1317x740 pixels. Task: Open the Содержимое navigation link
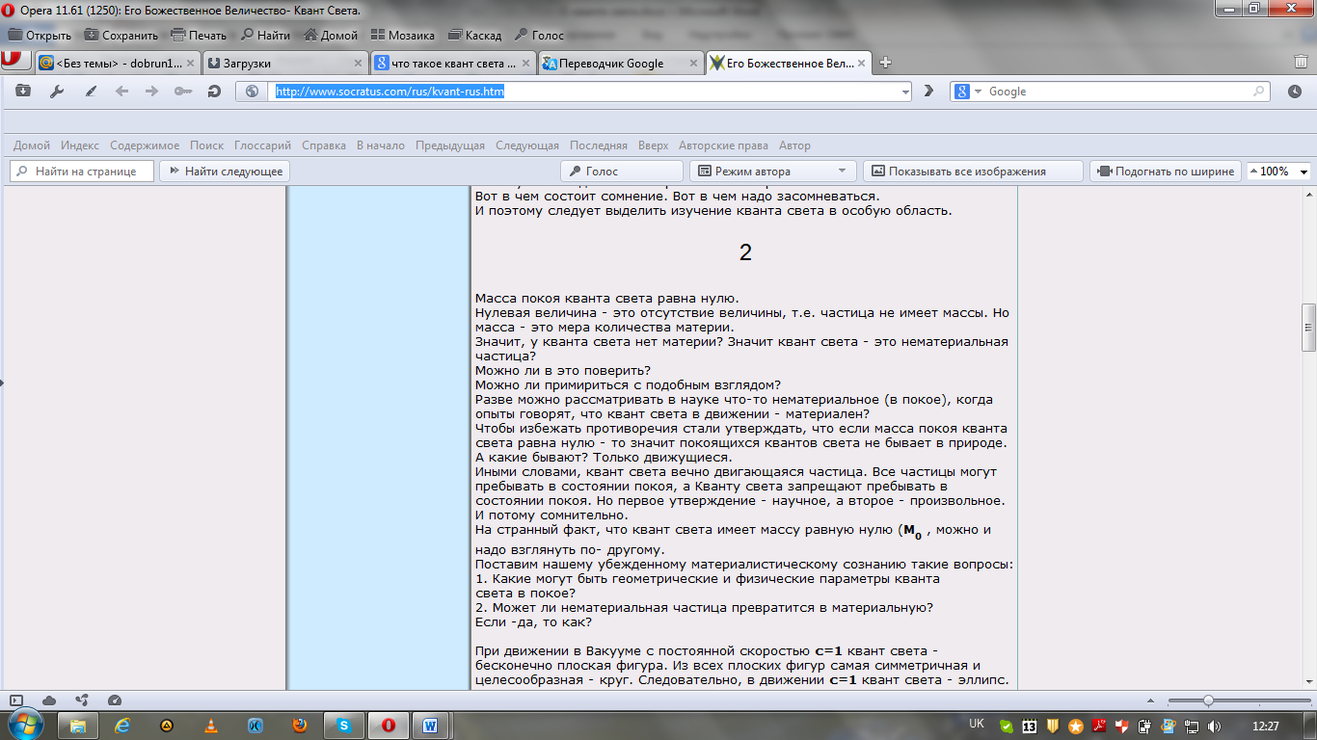[x=145, y=145]
